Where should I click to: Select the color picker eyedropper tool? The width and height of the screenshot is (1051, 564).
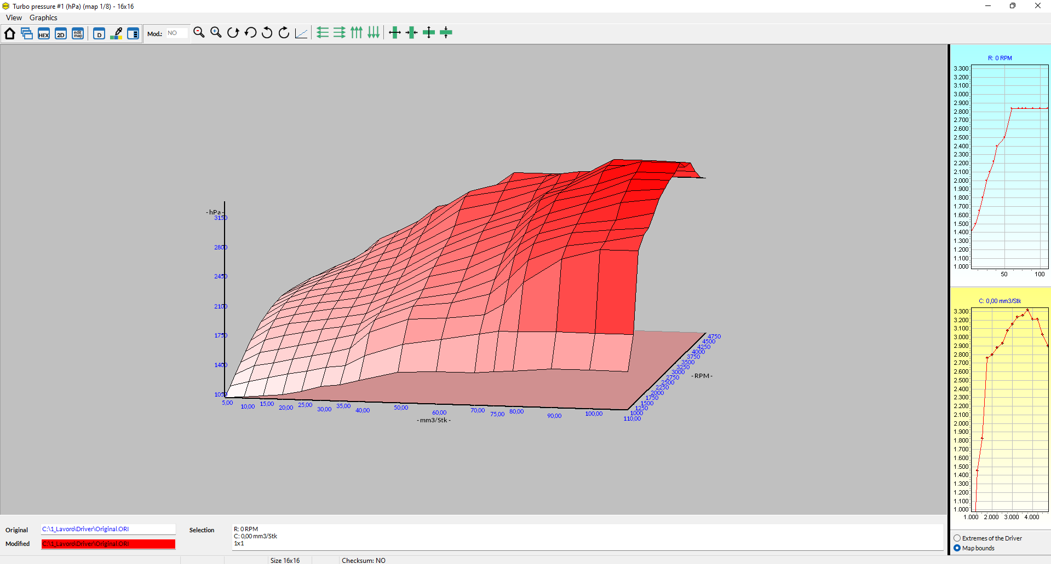click(116, 33)
